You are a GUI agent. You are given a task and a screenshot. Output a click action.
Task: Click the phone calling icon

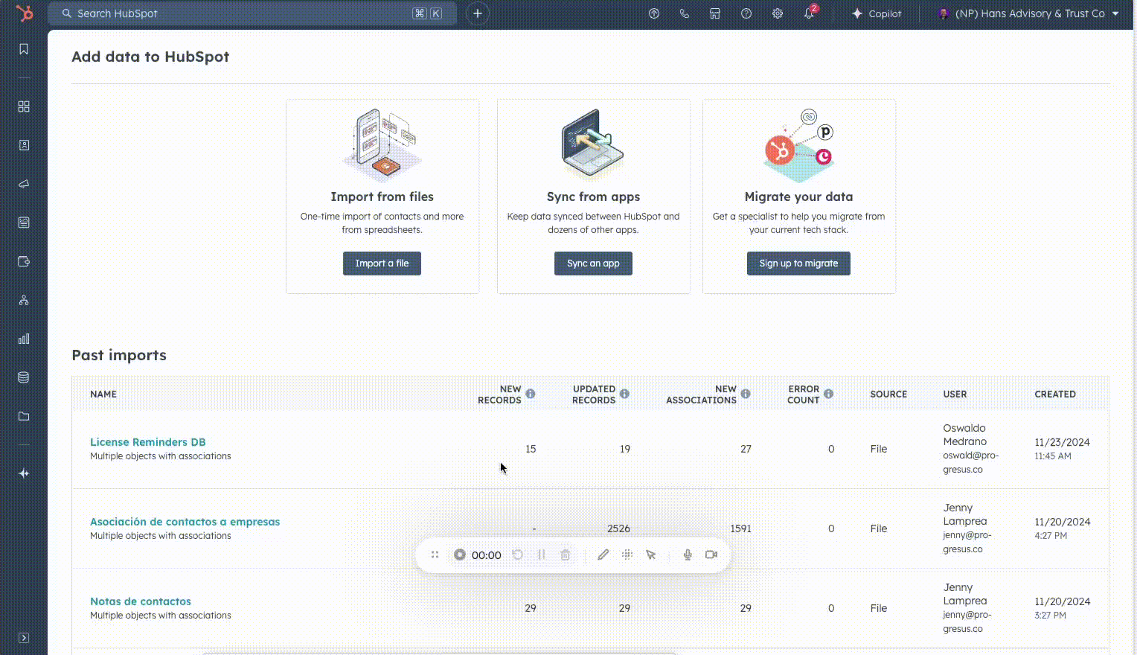coord(685,13)
